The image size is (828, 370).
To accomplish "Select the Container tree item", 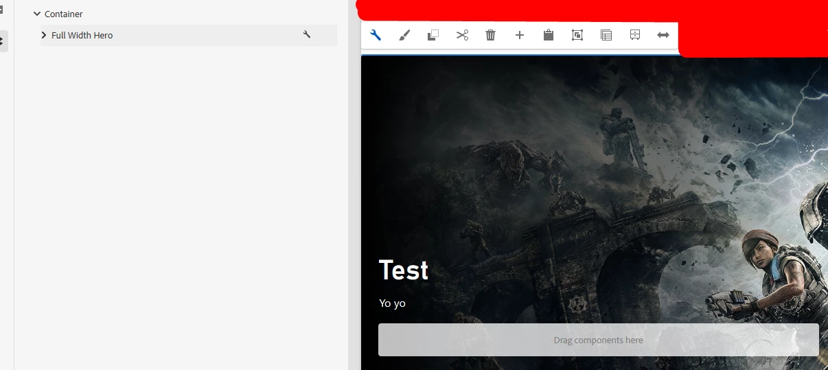I will (64, 14).
